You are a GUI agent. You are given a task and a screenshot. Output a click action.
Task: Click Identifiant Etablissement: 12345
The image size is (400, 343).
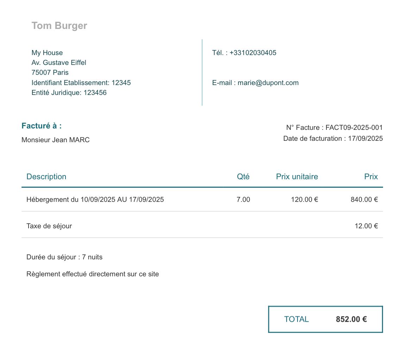81,83
